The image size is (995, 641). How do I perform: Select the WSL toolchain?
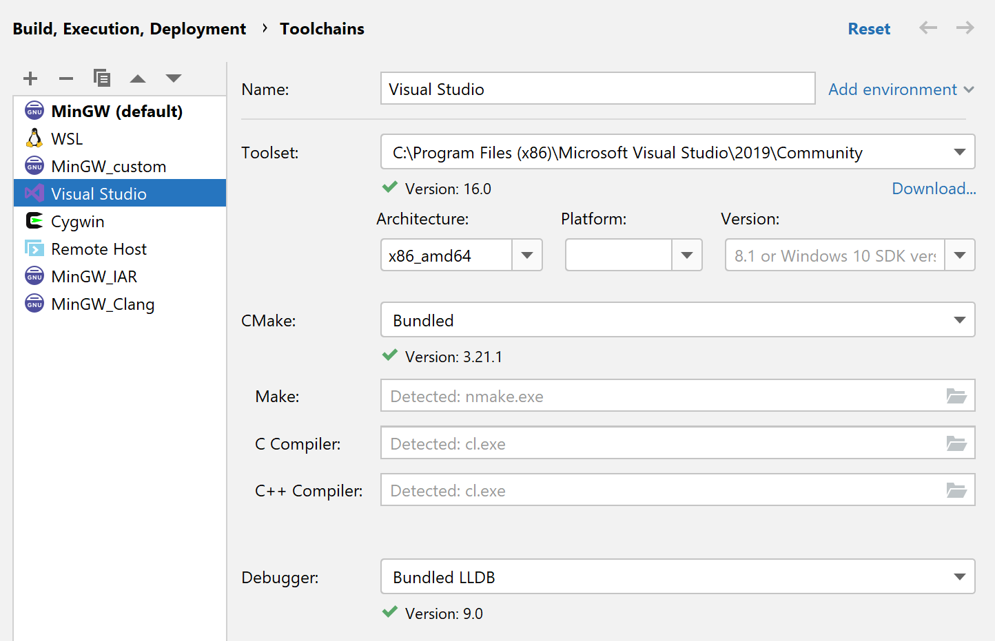tap(67, 138)
